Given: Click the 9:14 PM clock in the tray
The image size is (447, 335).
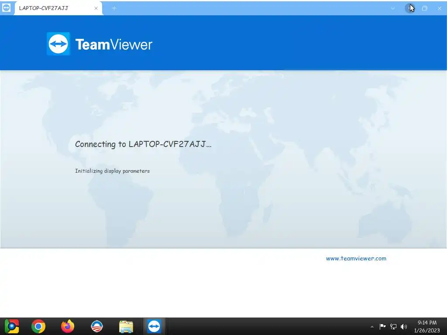Looking at the screenshot, I should (427, 322).
